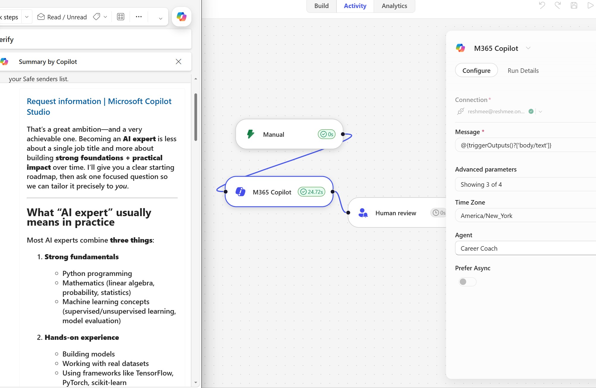
Task: Open the Time Zone America/New_York field
Action: click(x=525, y=216)
